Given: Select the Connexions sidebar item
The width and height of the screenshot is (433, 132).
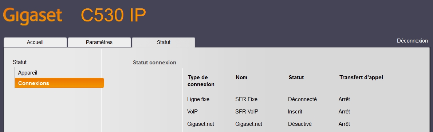Looking at the screenshot, I should point(59,83).
